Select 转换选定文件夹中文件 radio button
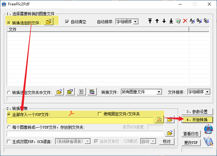The image size is (217, 156). click(9, 92)
